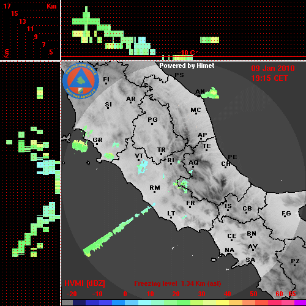Click the GR city marker
Image resolution: width=306 pixels, height=306 pixels.
point(97,144)
